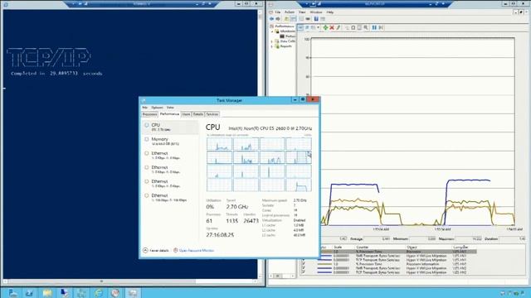Select the Memory entry in Task Manager sidebar
Screen dimensions: 531x298
coord(170,142)
